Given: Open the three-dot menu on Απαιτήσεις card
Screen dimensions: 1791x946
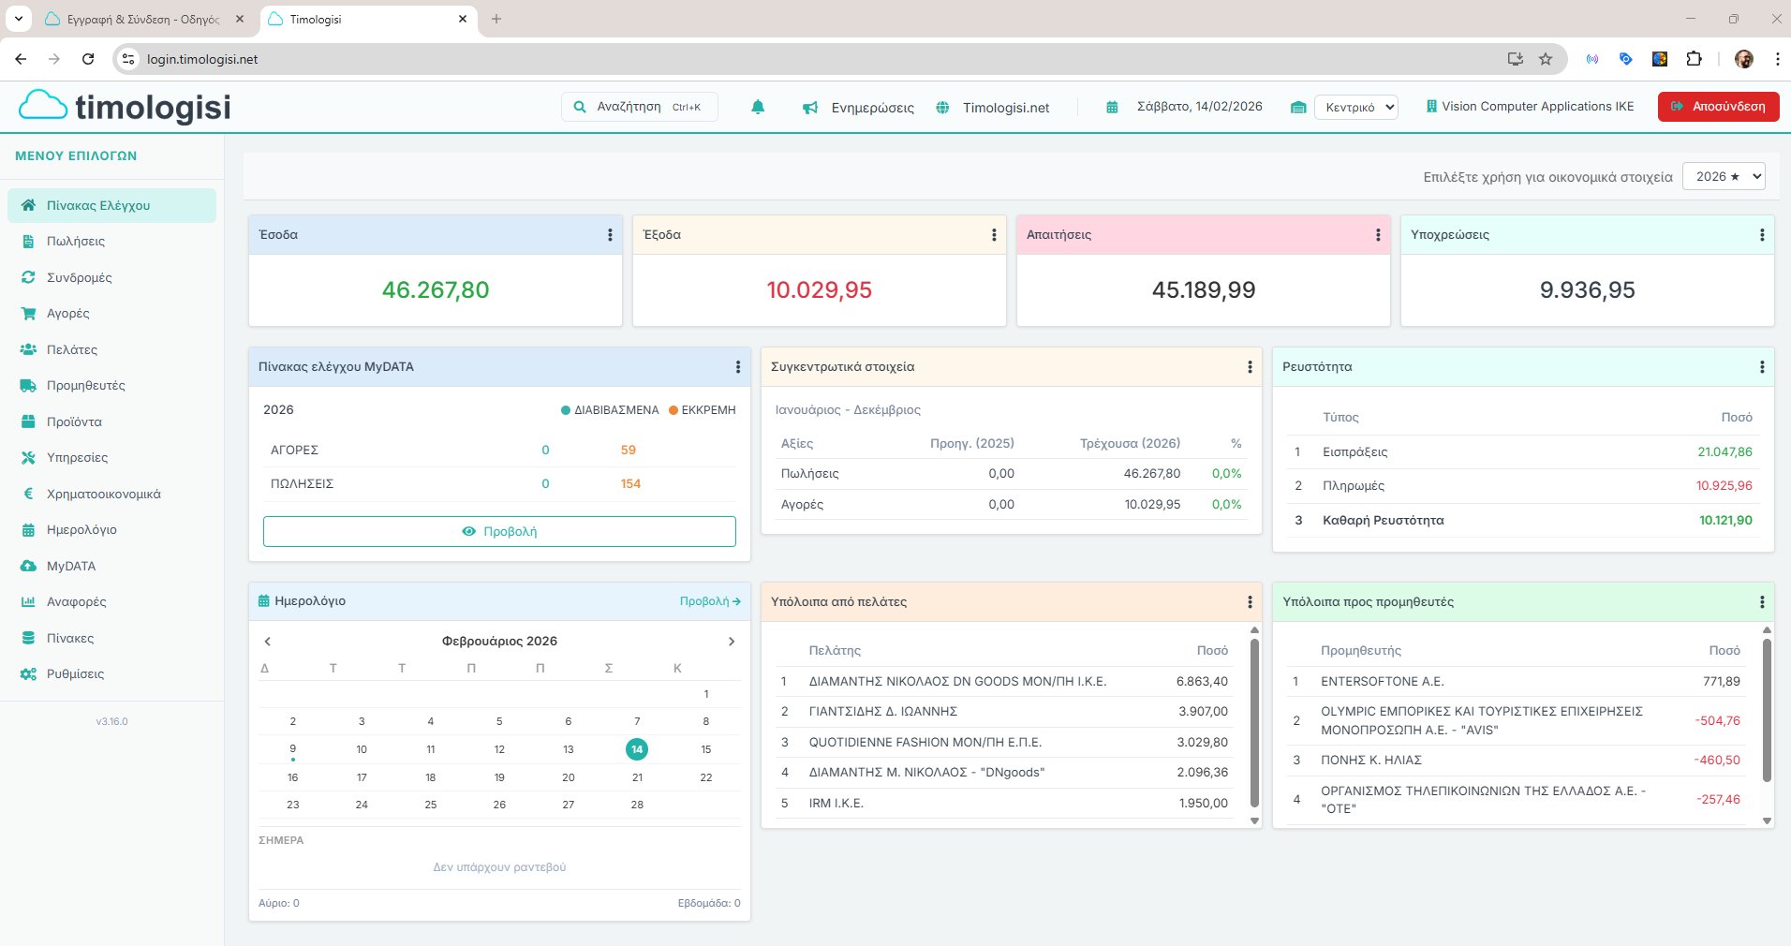Looking at the screenshot, I should 1377,235.
